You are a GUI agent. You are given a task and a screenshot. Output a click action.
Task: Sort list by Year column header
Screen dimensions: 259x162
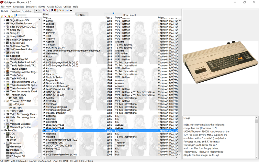(x=110, y=17)
